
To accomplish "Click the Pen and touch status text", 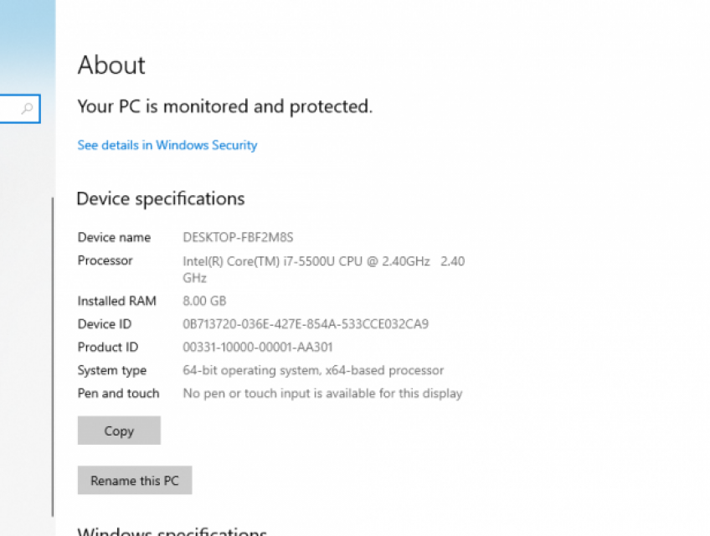I will point(322,393).
